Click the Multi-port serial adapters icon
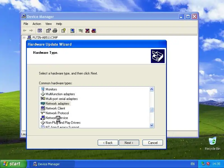This screenshot has width=224, height=168. [x=43, y=99]
